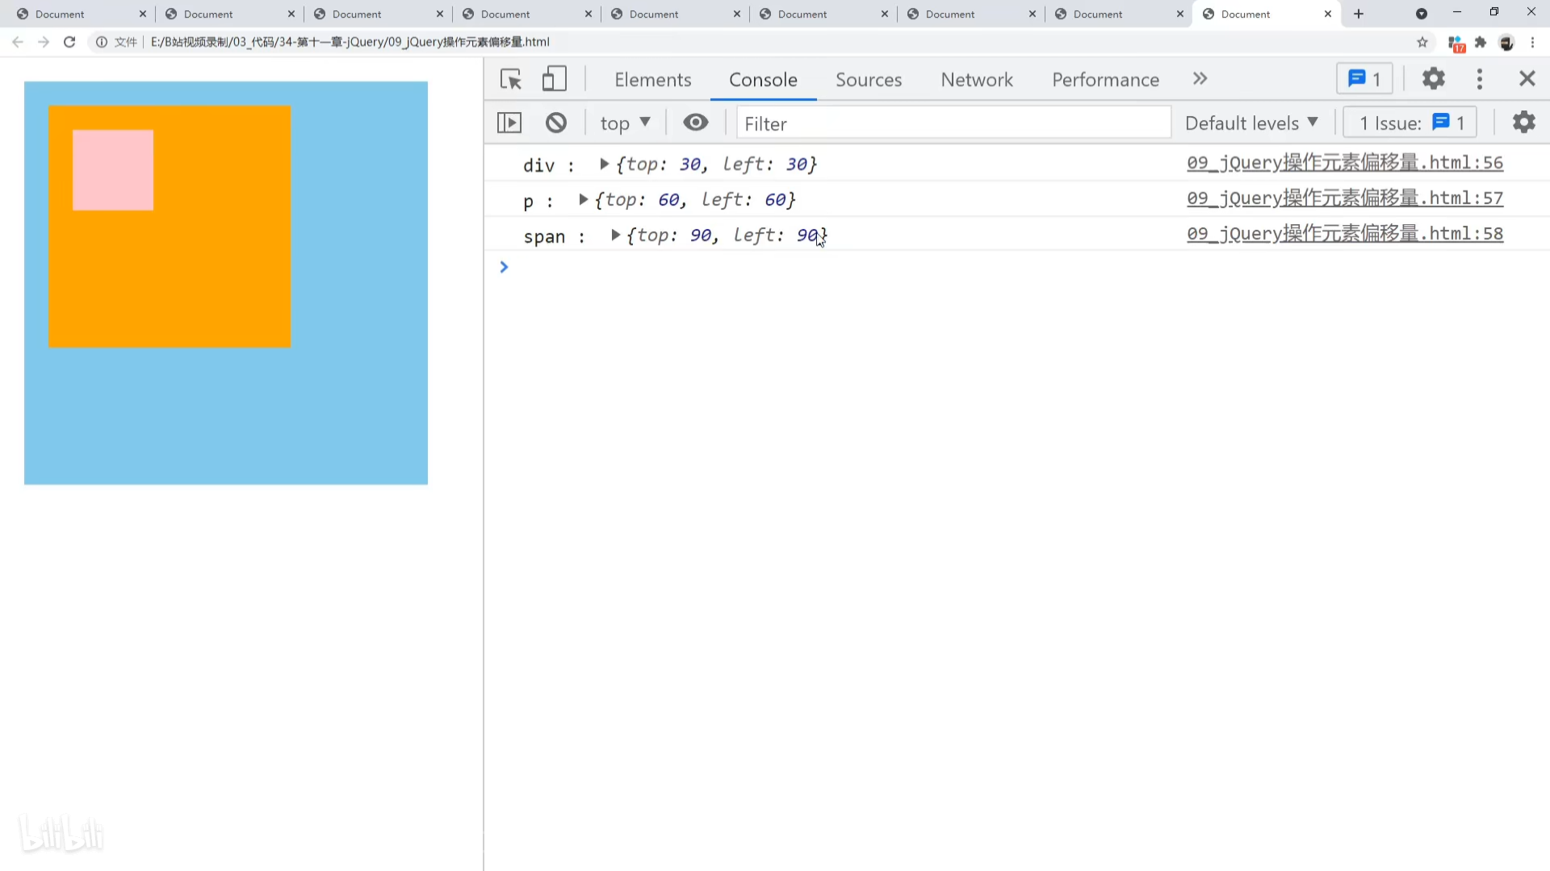Open the top JavaScript context dropdown

[x=625, y=123]
